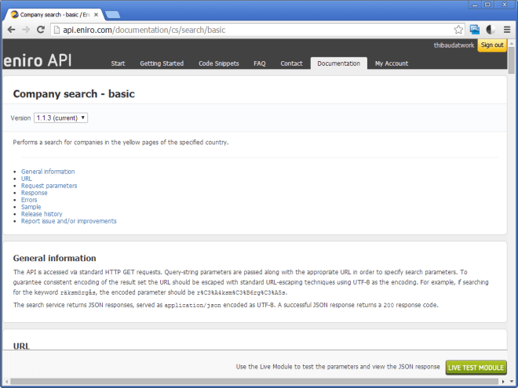Viewport: 518px width, 388px height.
Task: Click the address bar URL field
Action: (251, 29)
